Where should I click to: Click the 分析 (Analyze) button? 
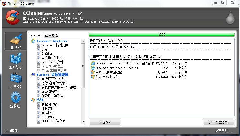pos(105,122)
